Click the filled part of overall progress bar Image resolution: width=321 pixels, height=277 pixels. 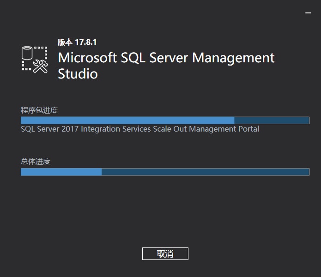coord(61,172)
